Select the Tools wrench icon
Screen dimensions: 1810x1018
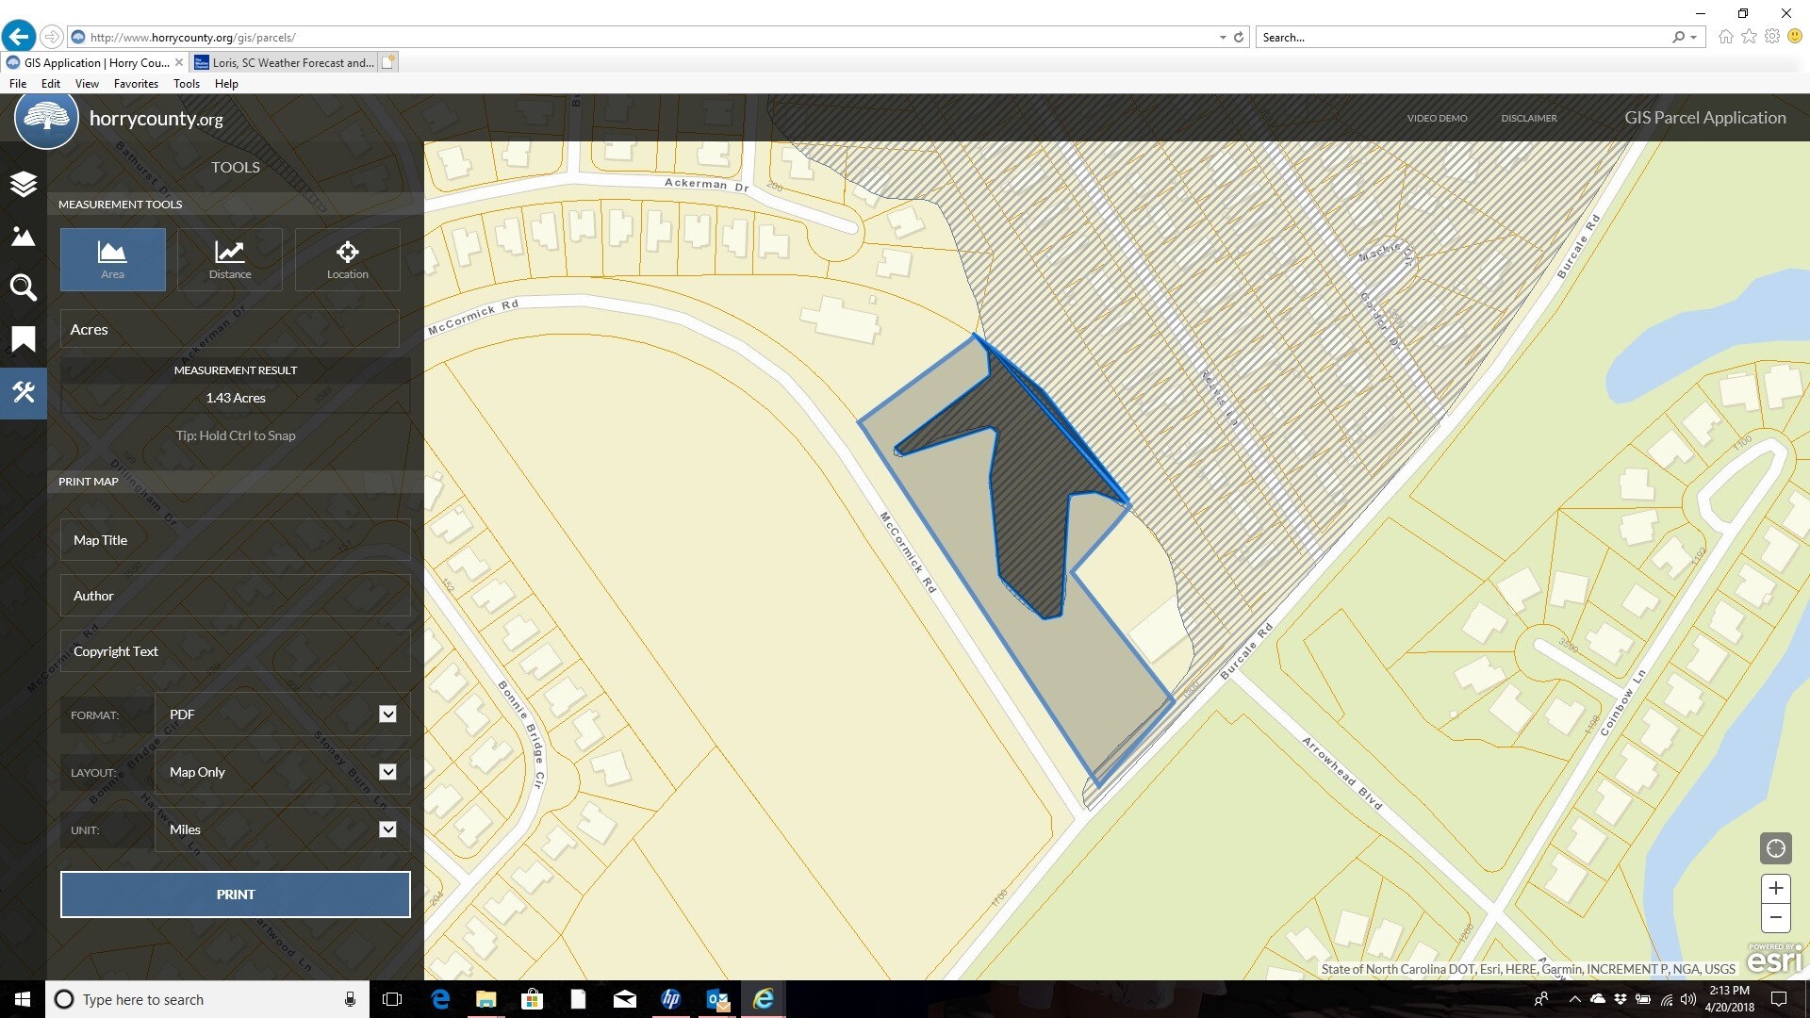(23, 393)
